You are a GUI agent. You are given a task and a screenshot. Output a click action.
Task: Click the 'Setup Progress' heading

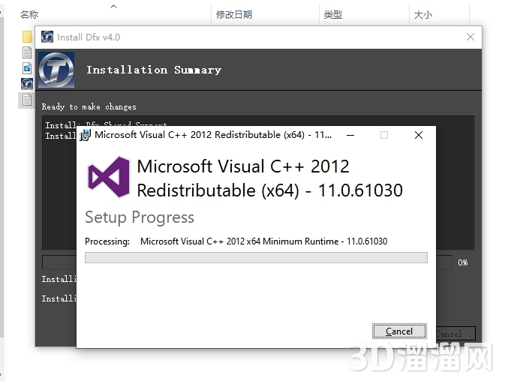pos(140,217)
